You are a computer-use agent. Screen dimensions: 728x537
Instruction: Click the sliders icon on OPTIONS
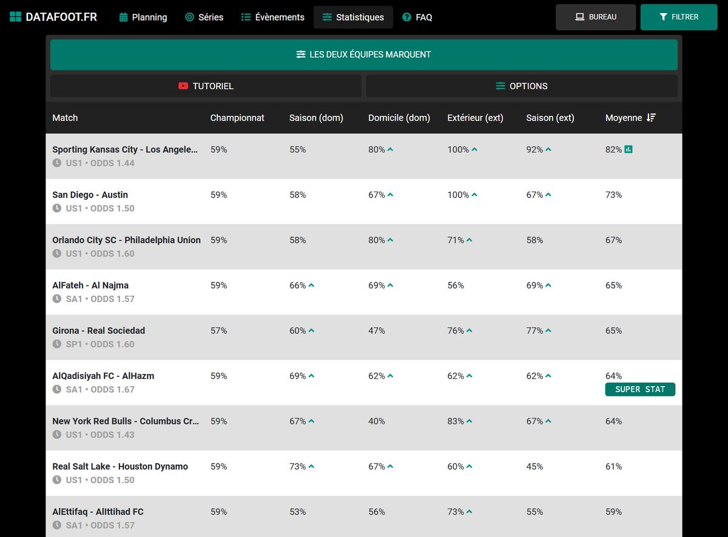[500, 86]
